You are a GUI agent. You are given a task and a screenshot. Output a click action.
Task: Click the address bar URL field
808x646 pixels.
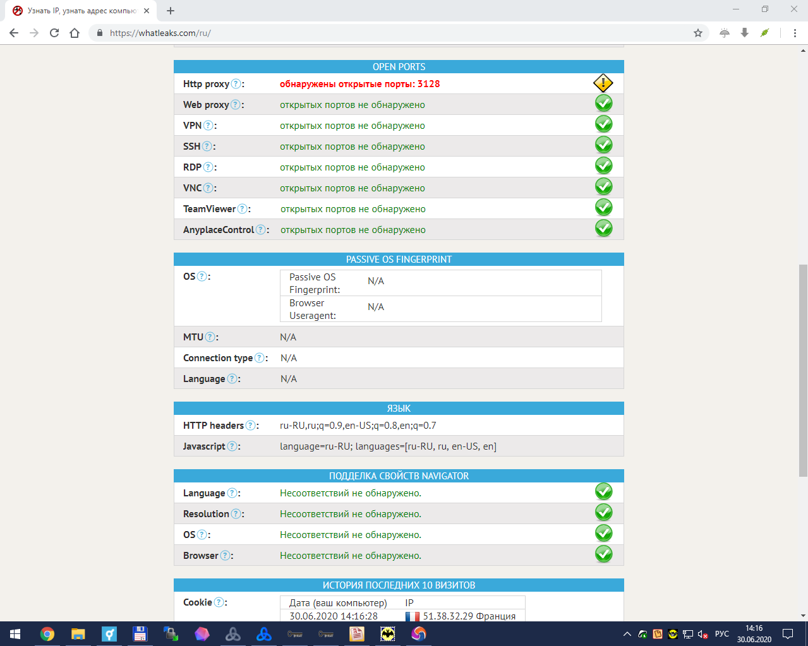pyautogui.click(x=398, y=33)
